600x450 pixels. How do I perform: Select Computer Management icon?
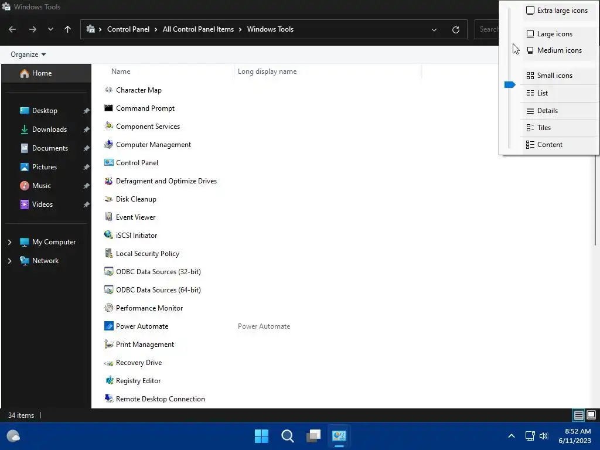click(x=108, y=145)
